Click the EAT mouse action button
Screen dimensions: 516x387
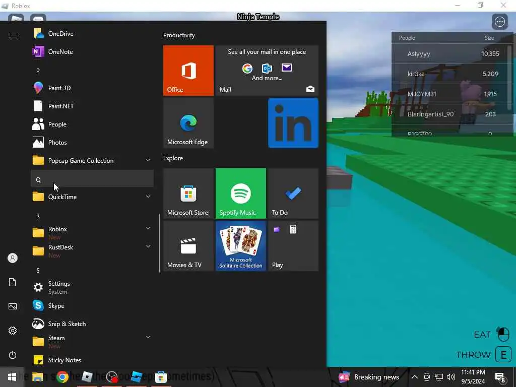(x=503, y=335)
